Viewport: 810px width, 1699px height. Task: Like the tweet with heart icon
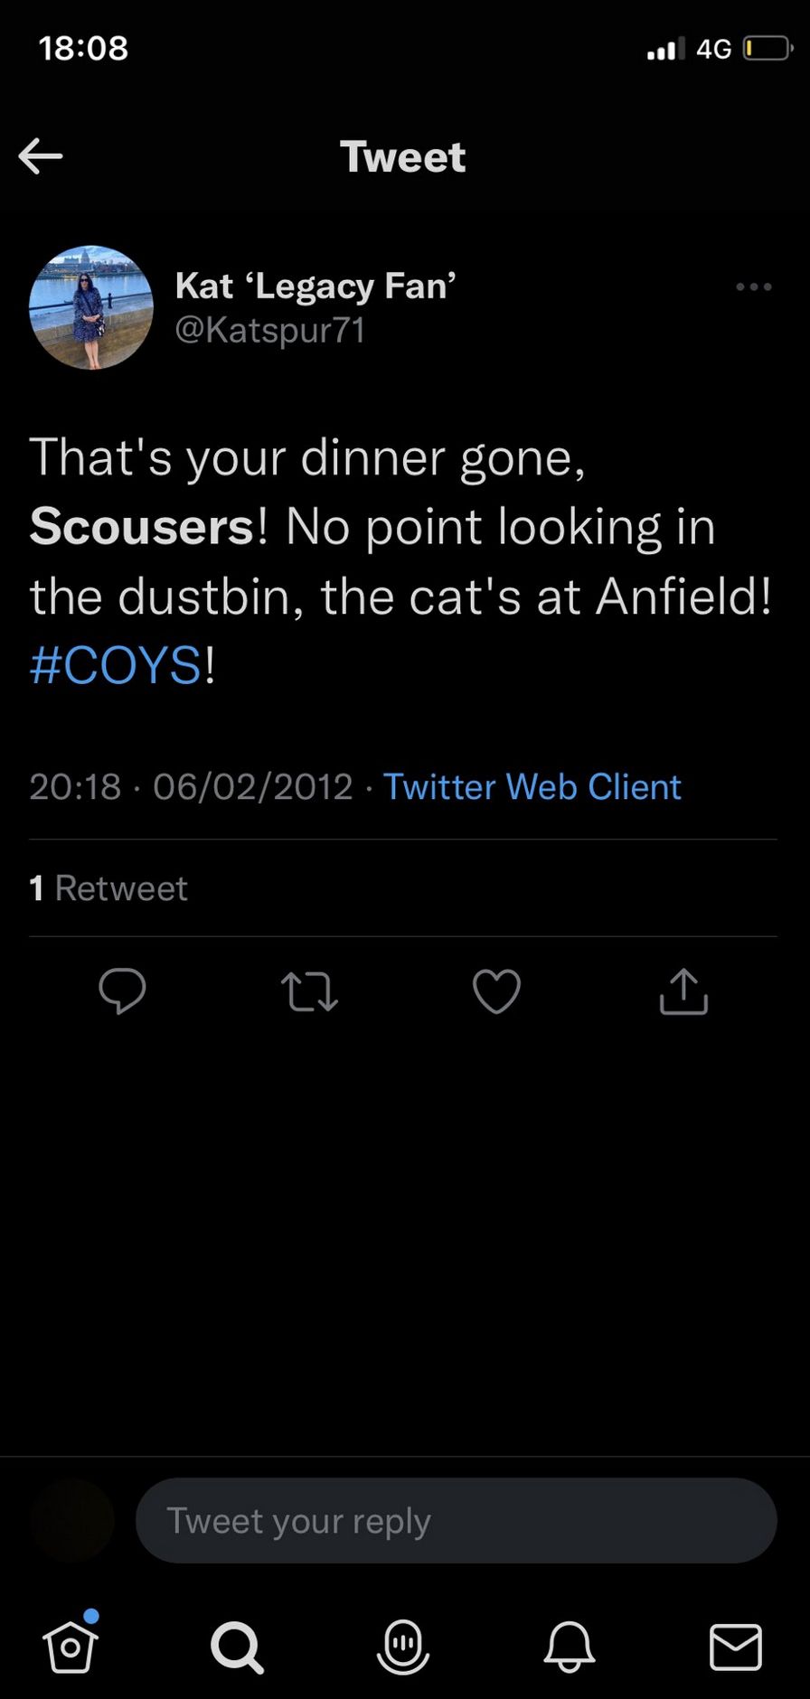(x=496, y=991)
